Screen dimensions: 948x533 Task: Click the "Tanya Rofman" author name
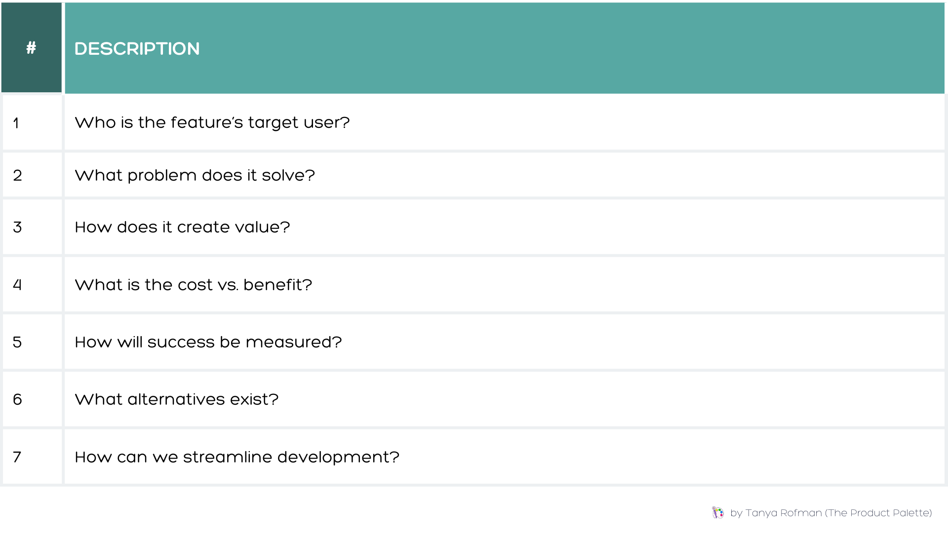click(783, 513)
